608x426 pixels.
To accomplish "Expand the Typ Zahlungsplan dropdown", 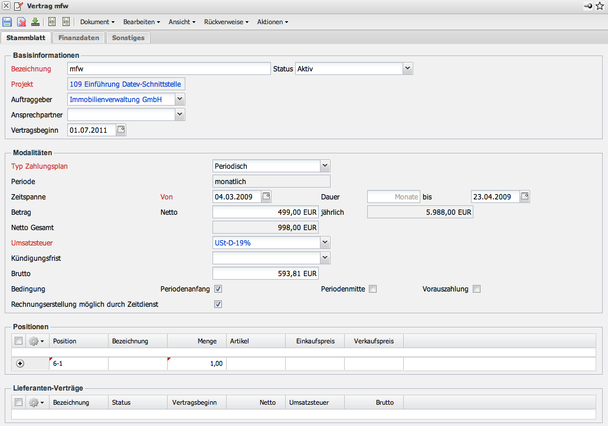I will (x=325, y=166).
